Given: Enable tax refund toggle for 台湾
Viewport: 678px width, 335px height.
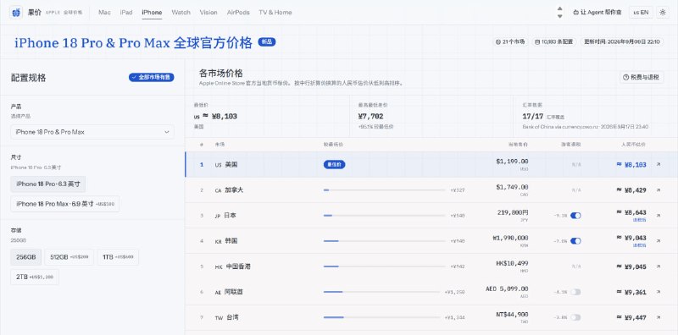Looking at the screenshot, I should click(x=575, y=317).
